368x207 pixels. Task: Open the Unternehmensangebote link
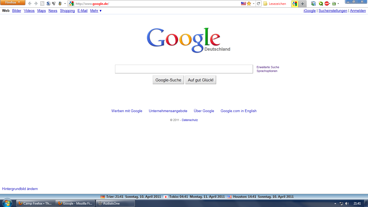coord(168,111)
